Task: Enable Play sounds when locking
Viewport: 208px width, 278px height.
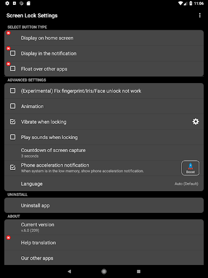Action: click(x=12, y=137)
